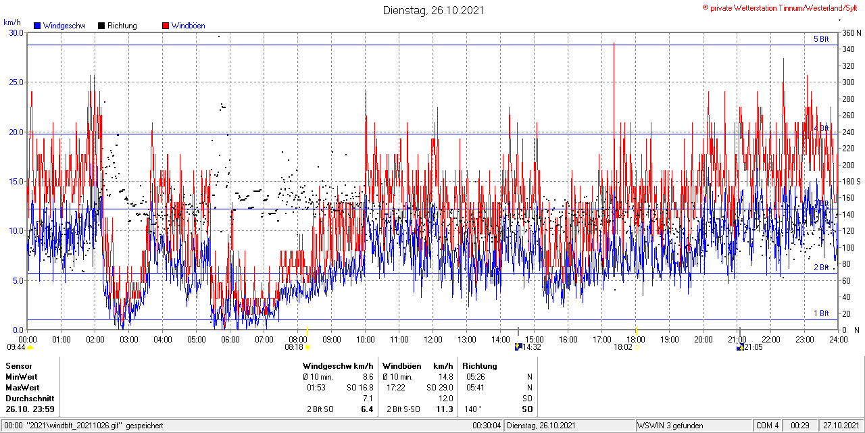Click the "Windgeschw" legend label
The width and height of the screenshot is (865, 433).
64,26
